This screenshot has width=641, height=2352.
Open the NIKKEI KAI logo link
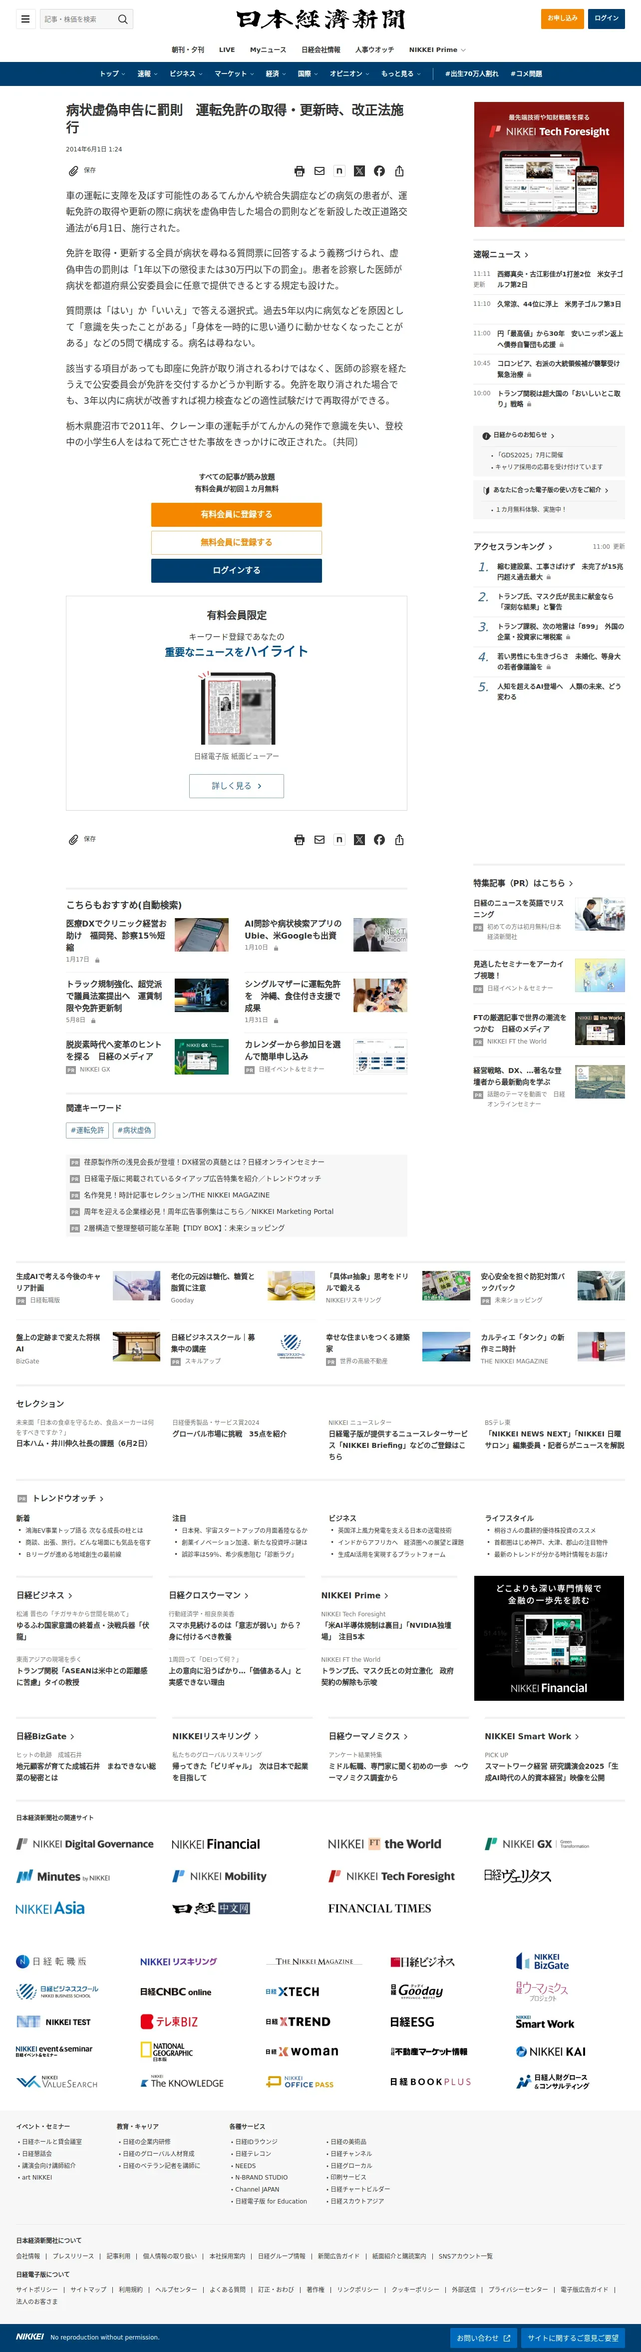point(551,2053)
